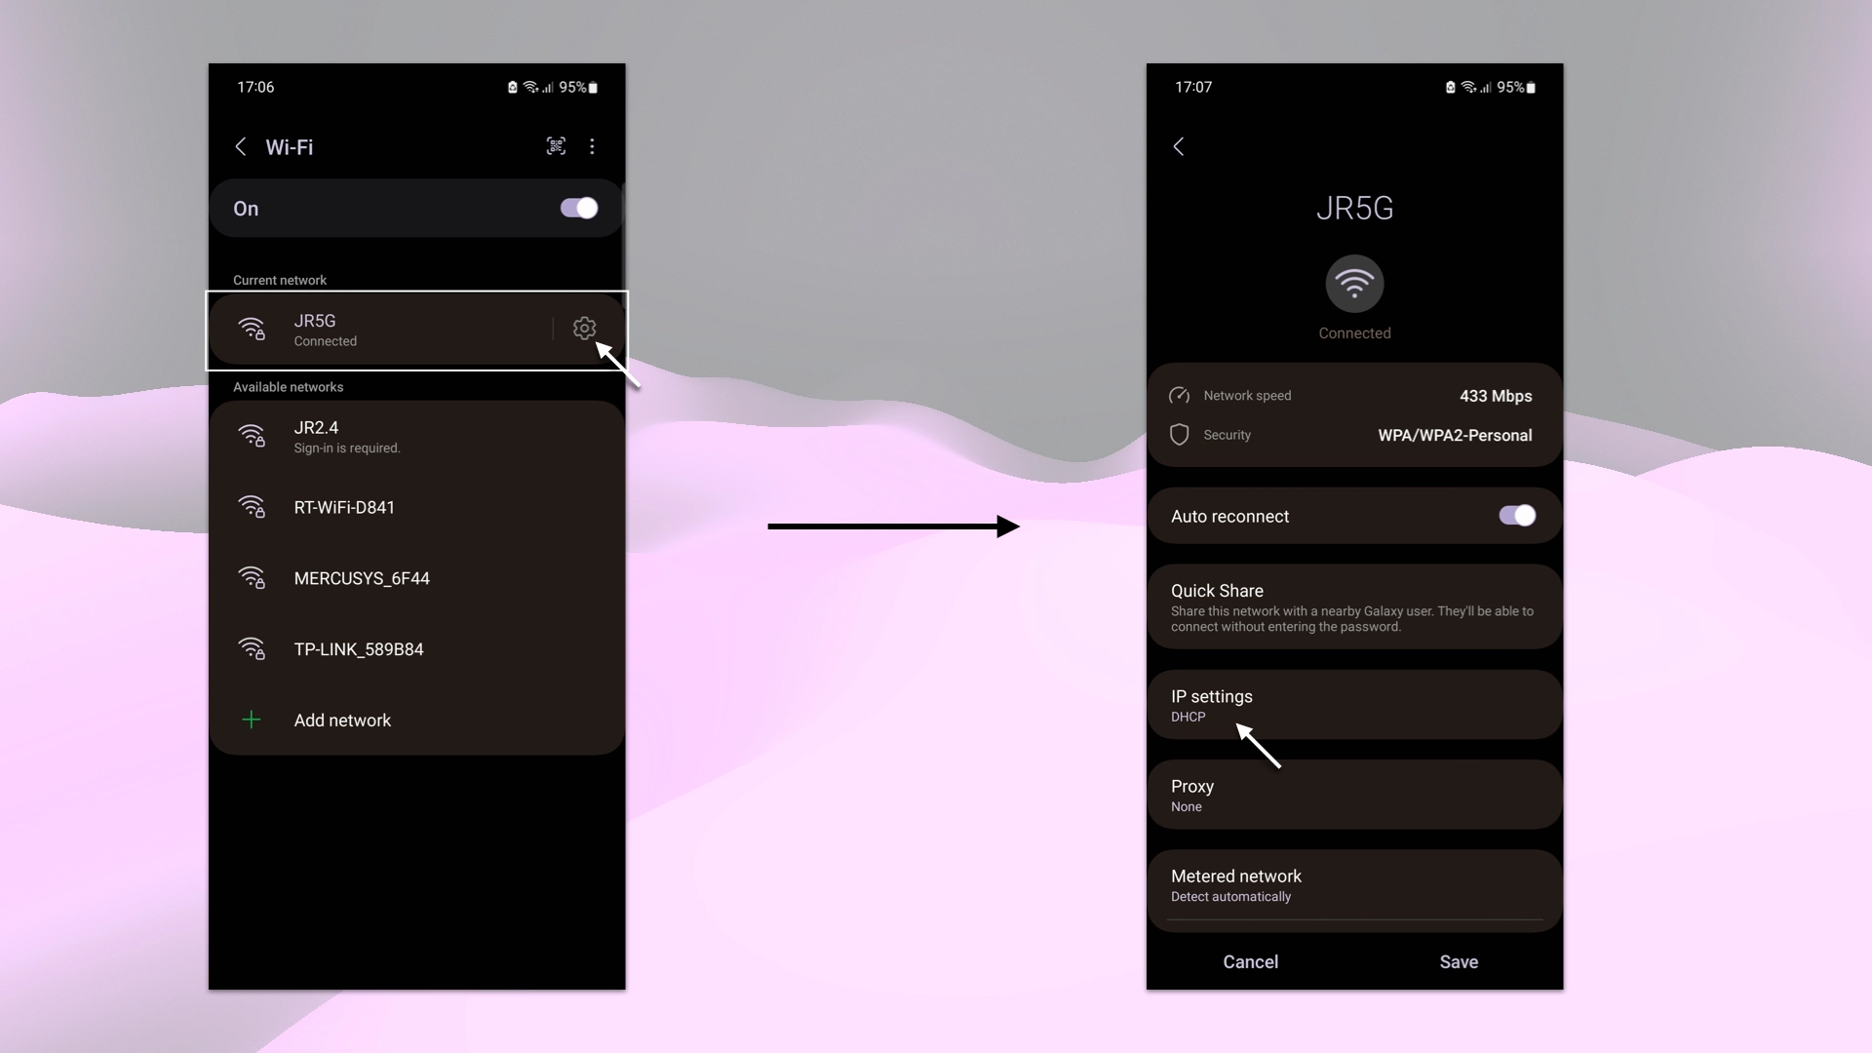Click the Network speed icon
Image resolution: width=1872 pixels, height=1053 pixels.
(x=1179, y=396)
